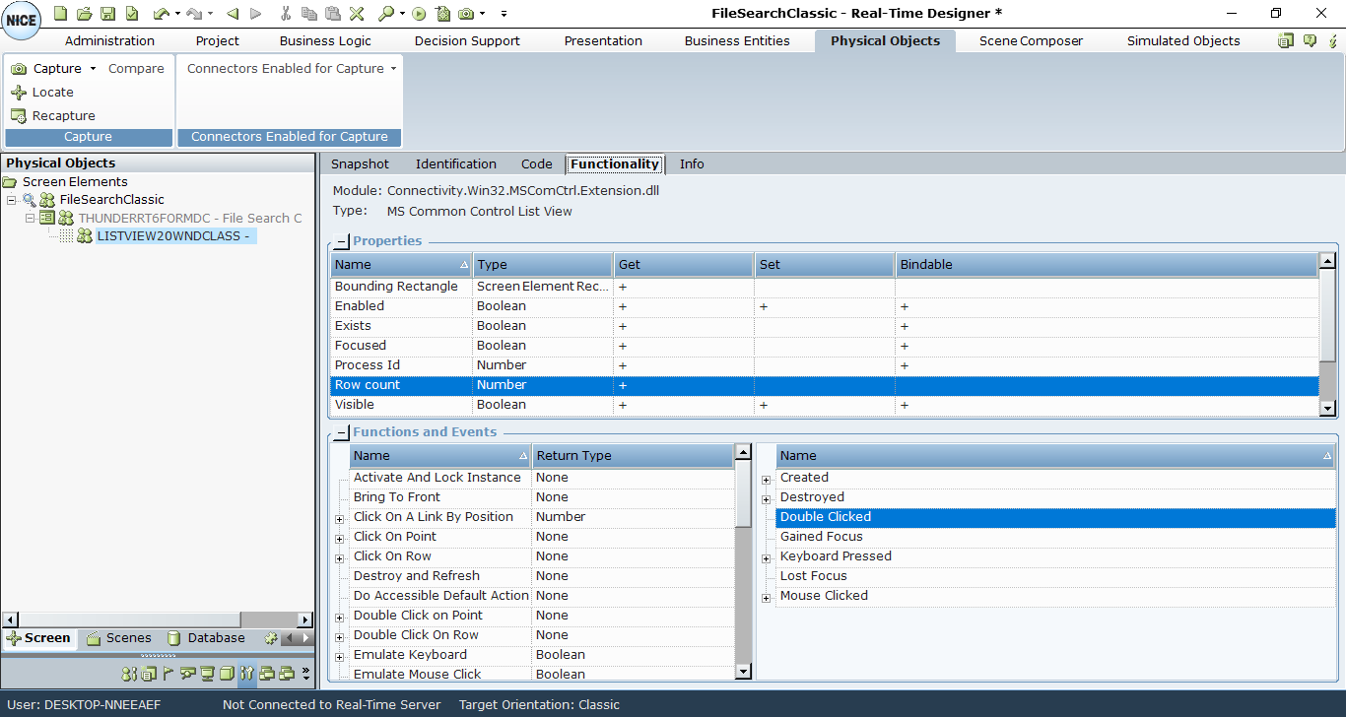Viewport: 1346px width, 717px height.
Task: Click the highlighted tools icon in bottom strip
Action: 247,674
